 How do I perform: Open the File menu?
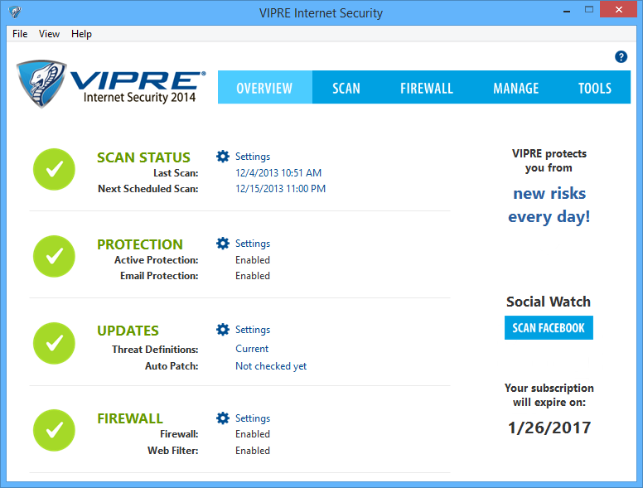point(20,34)
